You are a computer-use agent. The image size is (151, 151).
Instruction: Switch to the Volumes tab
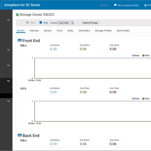pos(34,31)
